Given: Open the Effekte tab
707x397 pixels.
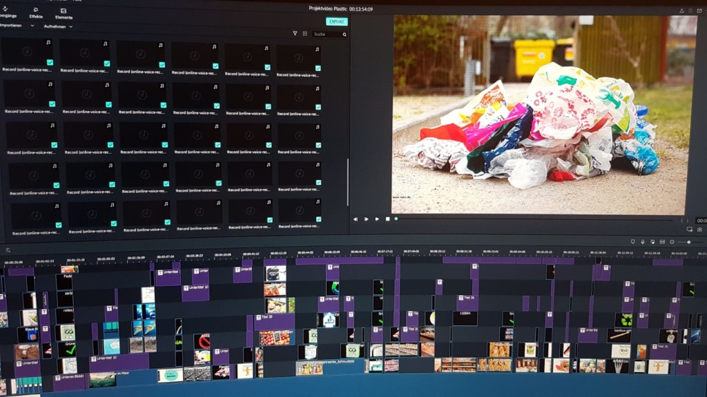Looking at the screenshot, I should tap(36, 13).
